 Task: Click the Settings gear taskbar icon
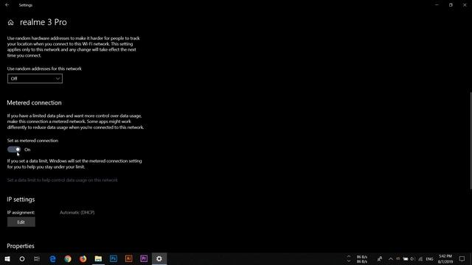159,258
